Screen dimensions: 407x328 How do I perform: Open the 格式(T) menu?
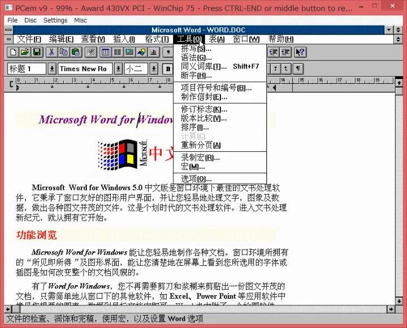pyautogui.click(x=157, y=39)
